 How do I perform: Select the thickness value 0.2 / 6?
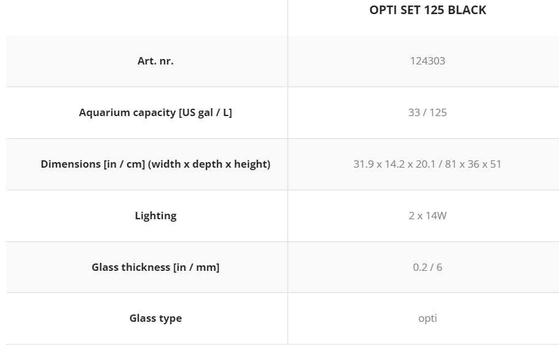(428, 267)
